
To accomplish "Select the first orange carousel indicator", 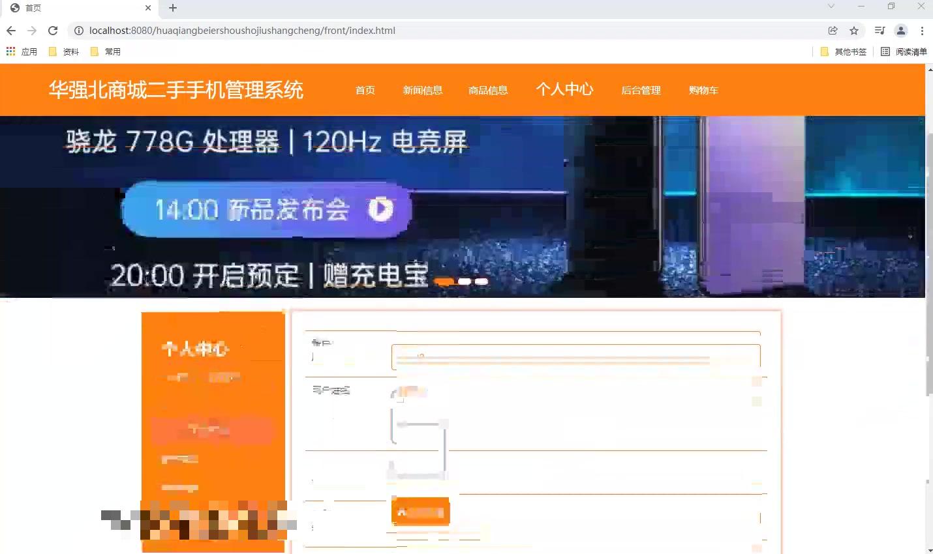I will [444, 282].
